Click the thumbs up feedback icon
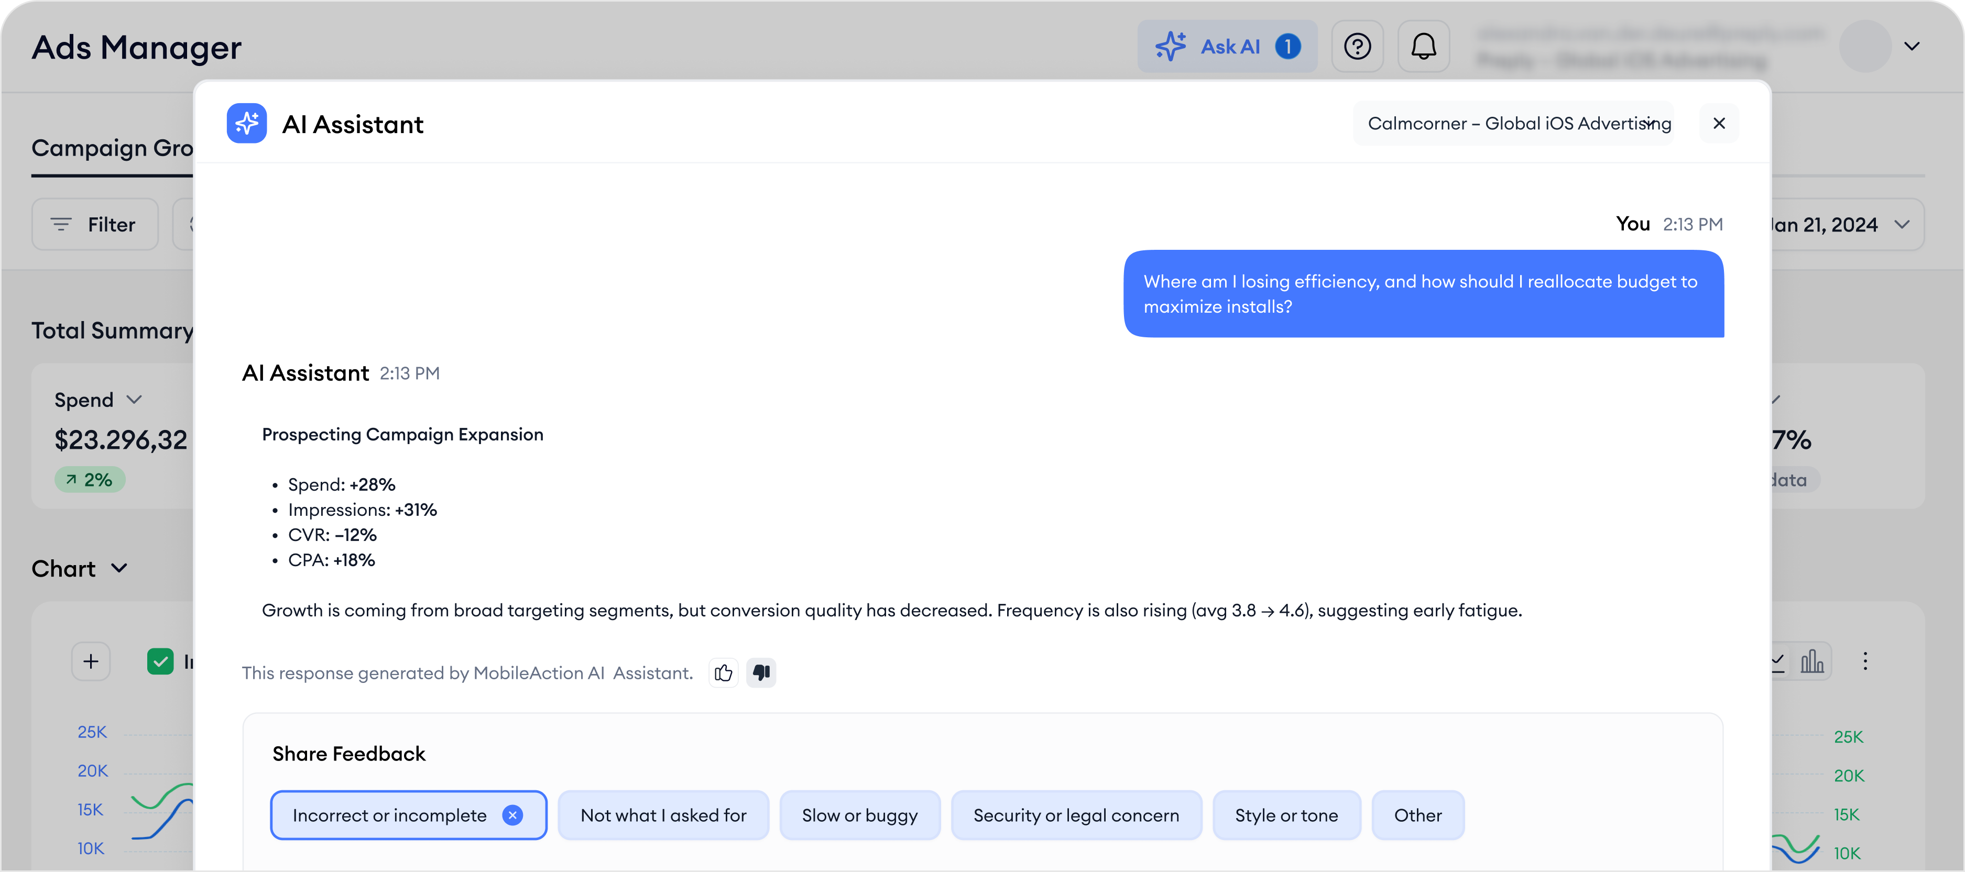Screen dimensions: 1965x872 pyautogui.click(x=723, y=672)
